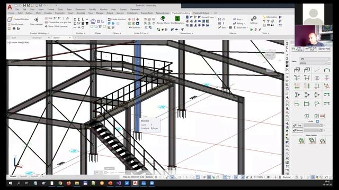Click the Top level value field

pos(311,126)
